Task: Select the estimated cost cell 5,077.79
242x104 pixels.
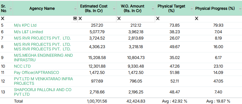Action: coord(97,32)
